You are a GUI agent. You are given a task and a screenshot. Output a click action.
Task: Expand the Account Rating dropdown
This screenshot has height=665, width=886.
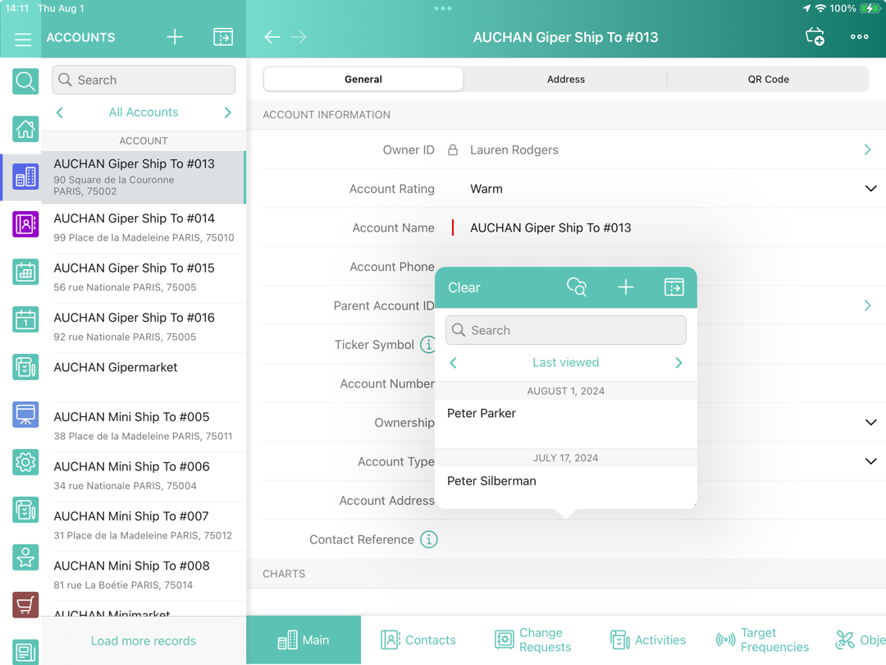(x=870, y=189)
